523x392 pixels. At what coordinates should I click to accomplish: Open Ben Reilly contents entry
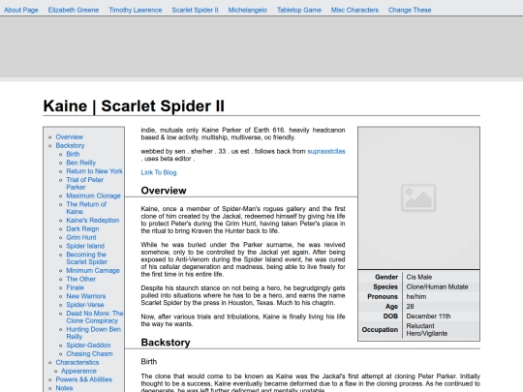[81, 163]
